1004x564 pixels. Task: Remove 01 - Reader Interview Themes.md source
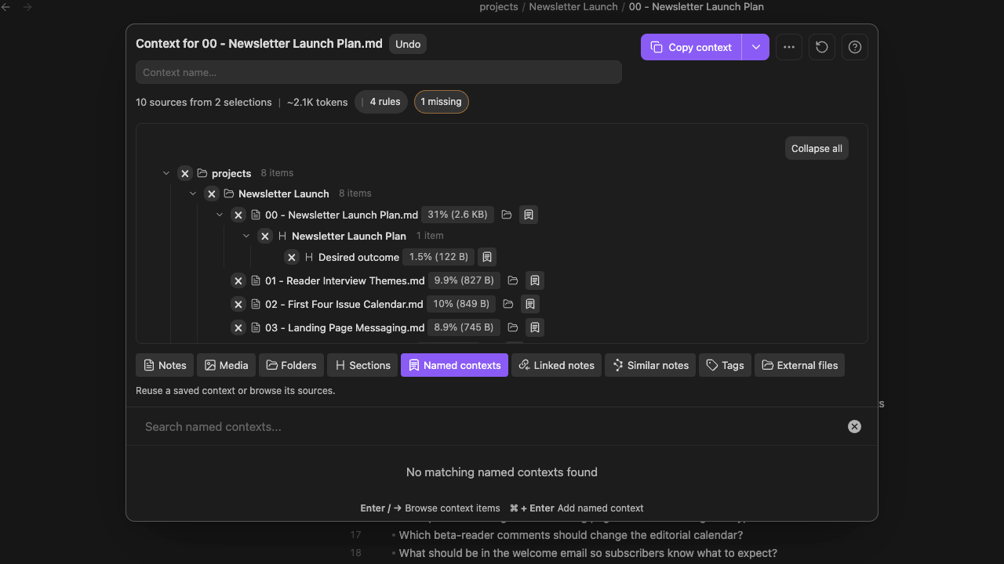pos(238,280)
